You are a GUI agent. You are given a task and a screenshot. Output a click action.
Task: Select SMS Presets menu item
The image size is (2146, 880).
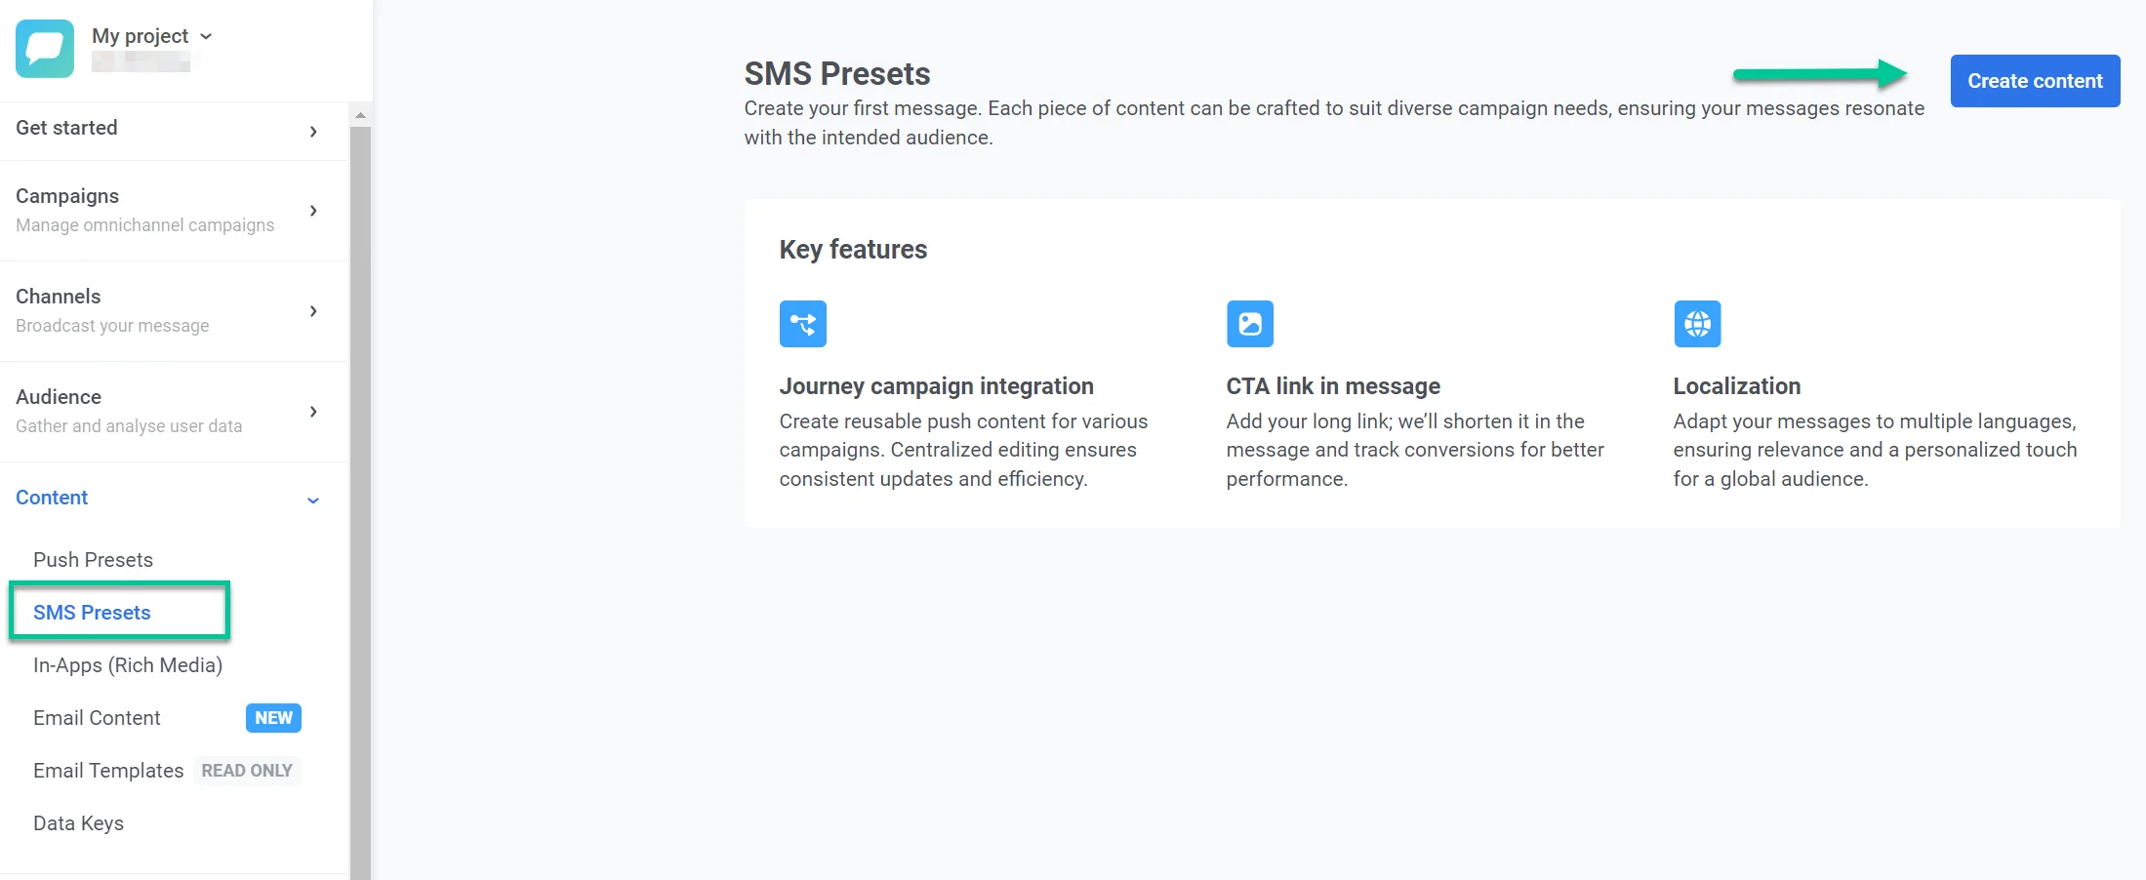pyautogui.click(x=92, y=613)
